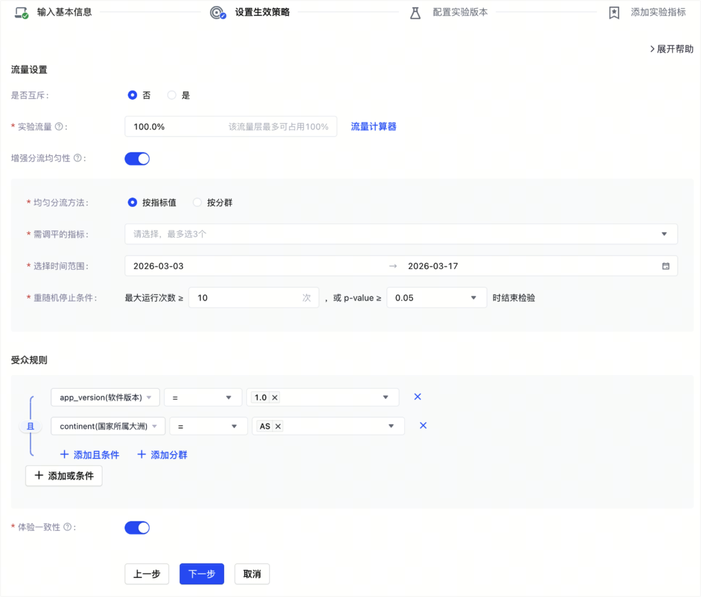Toggle 增强分流均匀性 switch off
Screen dimensions: 701x597
pos(137,159)
